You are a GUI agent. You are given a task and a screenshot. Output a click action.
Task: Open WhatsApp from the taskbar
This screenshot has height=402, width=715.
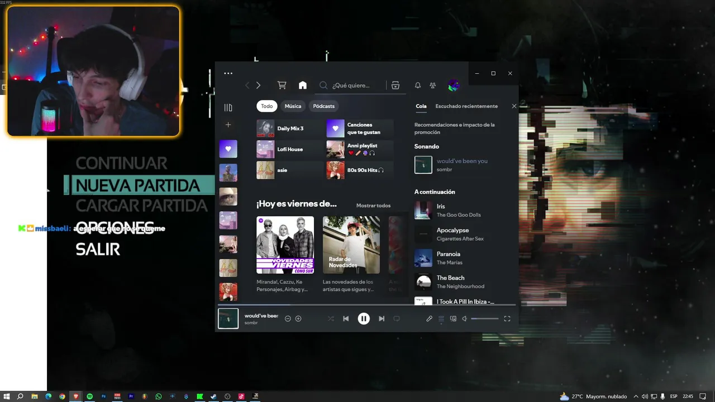click(x=159, y=396)
